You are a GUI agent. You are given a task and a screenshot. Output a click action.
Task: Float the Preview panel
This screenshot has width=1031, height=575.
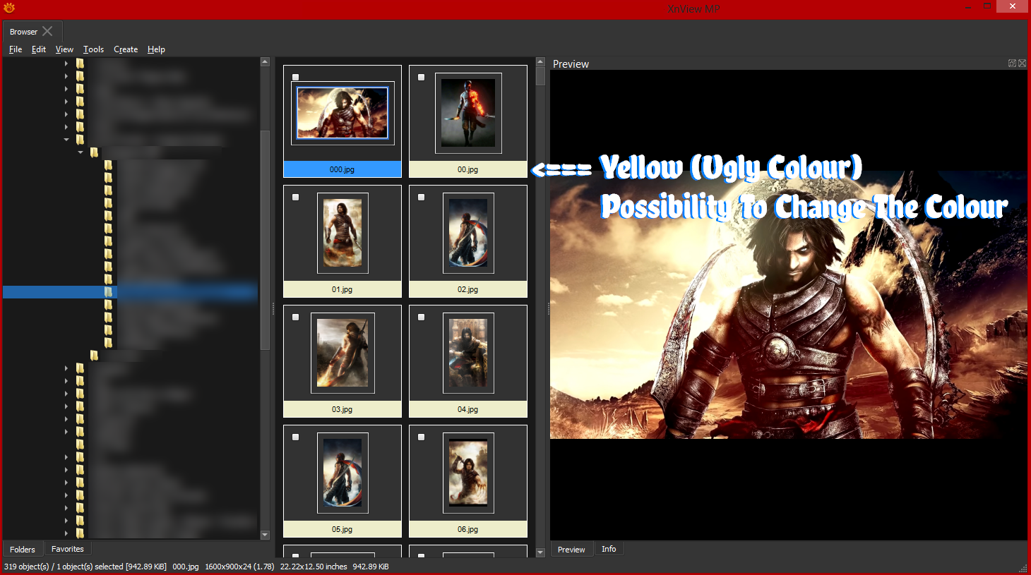click(x=1012, y=63)
